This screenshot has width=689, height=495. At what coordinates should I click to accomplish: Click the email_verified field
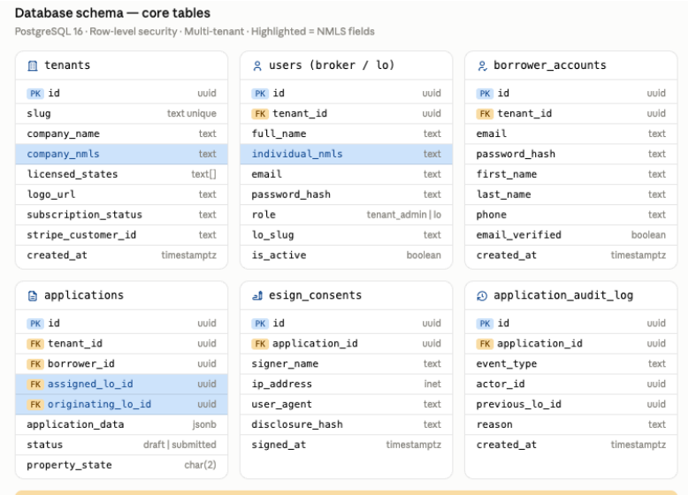click(x=571, y=235)
